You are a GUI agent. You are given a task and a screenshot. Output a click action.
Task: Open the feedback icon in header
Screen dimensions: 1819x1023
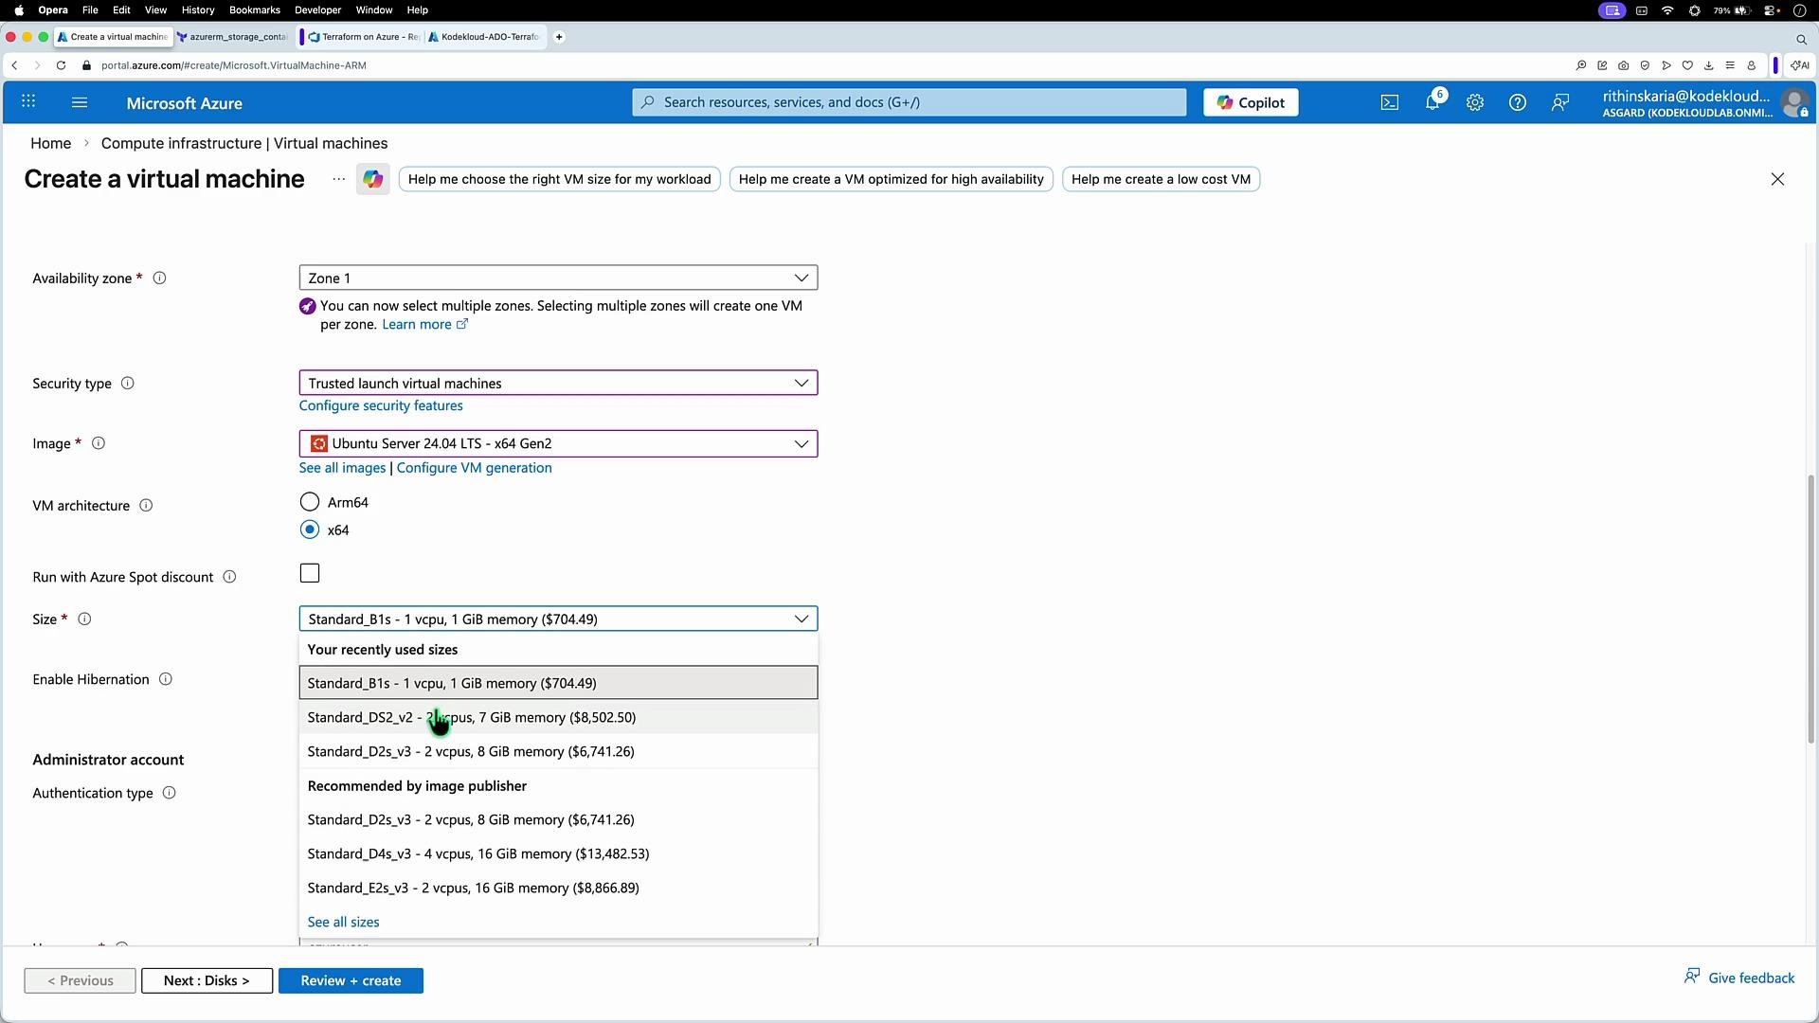(x=1560, y=102)
